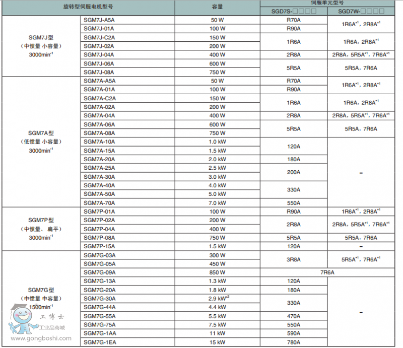Select the SGD7W sub-column header
403x348 pixels.
click(x=361, y=11)
